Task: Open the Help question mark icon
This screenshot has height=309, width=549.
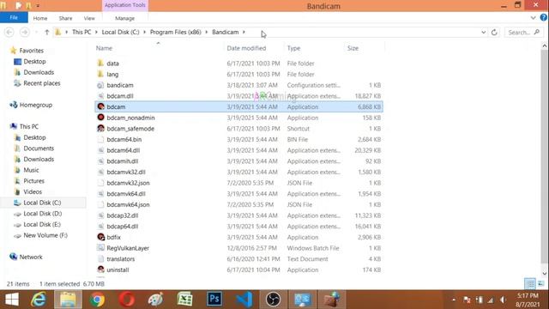Action: [543, 17]
